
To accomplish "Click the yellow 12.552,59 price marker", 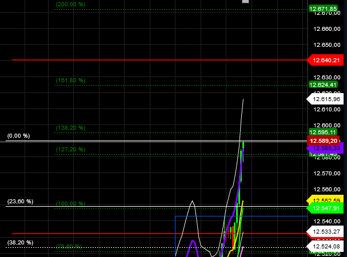I will point(325,200).
